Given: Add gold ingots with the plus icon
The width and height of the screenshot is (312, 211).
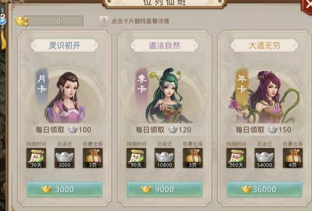Looking at the screenshot, I should click(22, 21).
